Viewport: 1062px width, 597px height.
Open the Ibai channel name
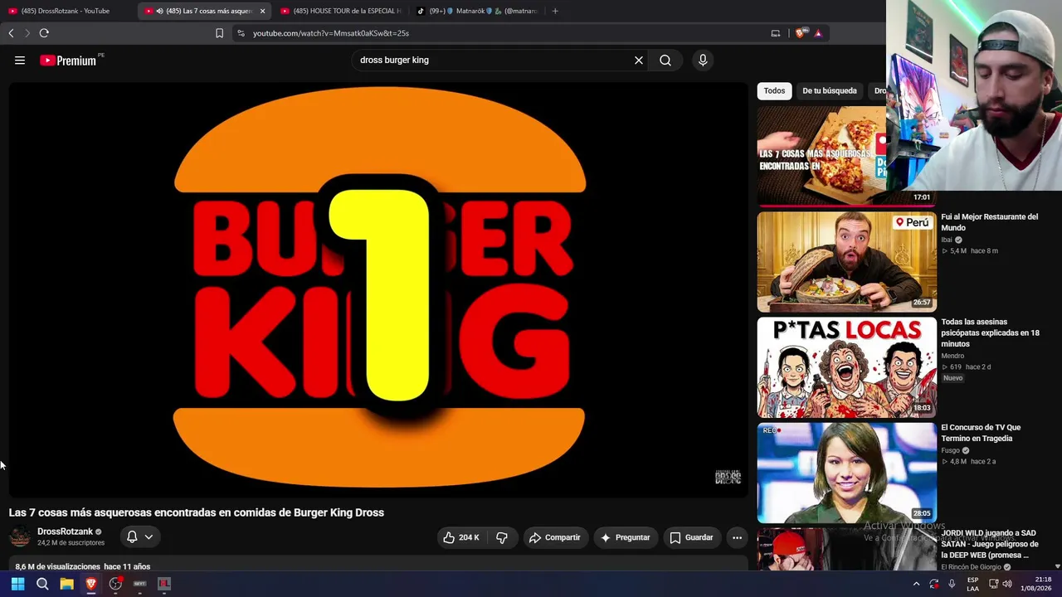click(x=947, y=240)
